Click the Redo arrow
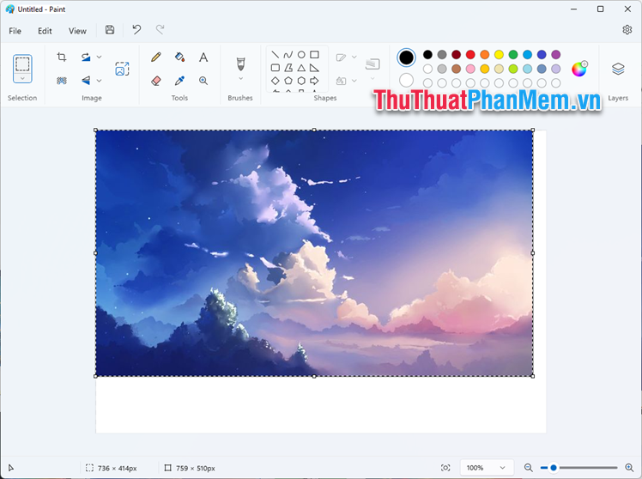Image resolution: width=642 pixels, height=479 pixels. tap(160, 29)
